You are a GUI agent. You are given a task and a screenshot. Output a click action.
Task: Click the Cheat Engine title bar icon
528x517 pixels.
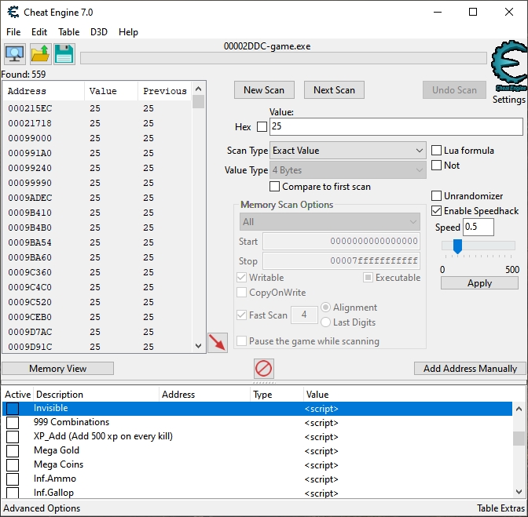(13, 13)
